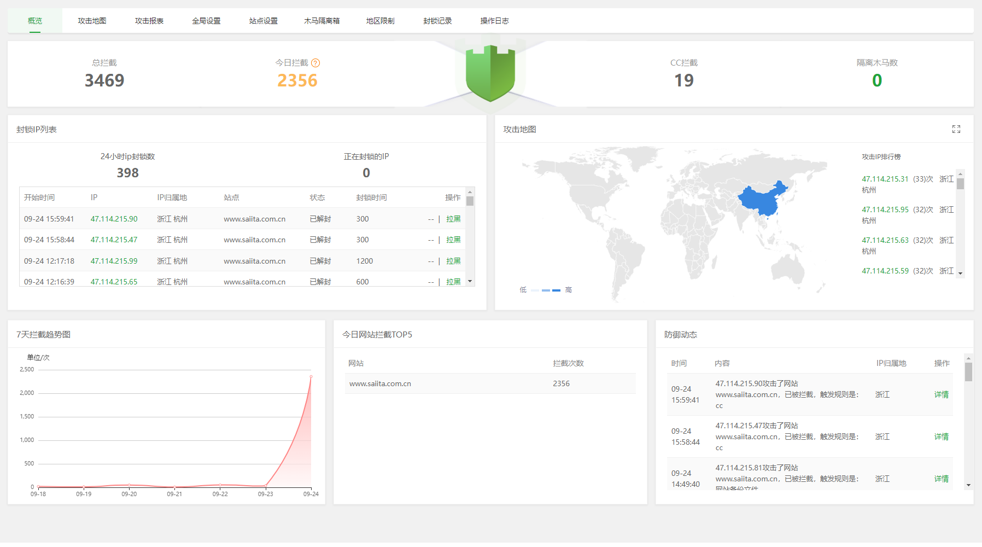Switch to the 木马隔离箱 tab
This screenshot has height=547, width=982.
(x=322, y=21)
